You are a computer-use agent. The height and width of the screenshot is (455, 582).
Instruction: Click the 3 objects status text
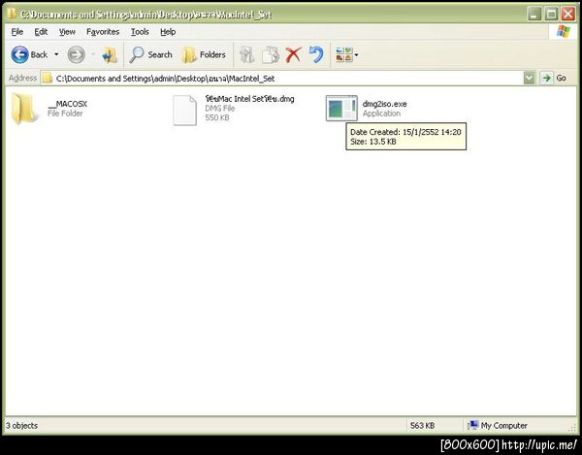[x=21, y=425]
